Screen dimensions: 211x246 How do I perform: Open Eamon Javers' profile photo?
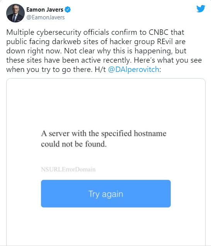click(15, 13)
